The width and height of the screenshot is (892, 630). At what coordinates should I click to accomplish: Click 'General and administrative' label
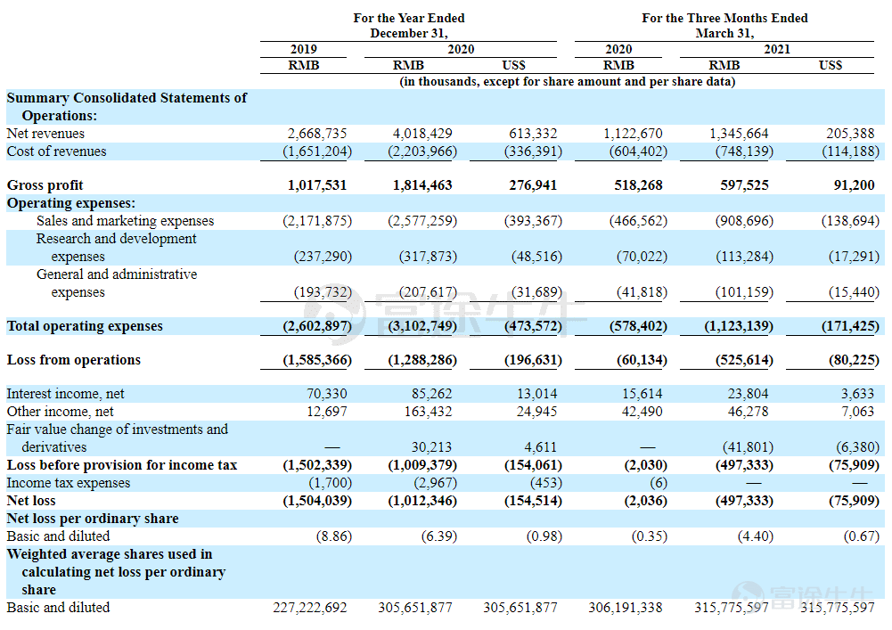click(117, 274)
